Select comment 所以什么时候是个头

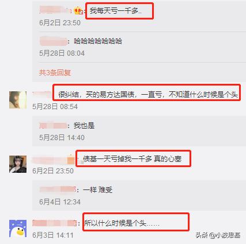pyautogui.click(x=122, y=223)
